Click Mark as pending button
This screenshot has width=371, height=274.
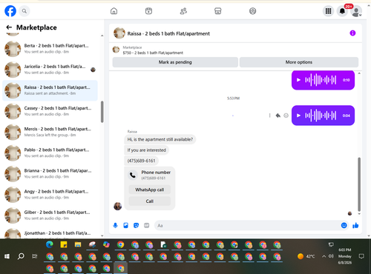click(x=175, y=62)
